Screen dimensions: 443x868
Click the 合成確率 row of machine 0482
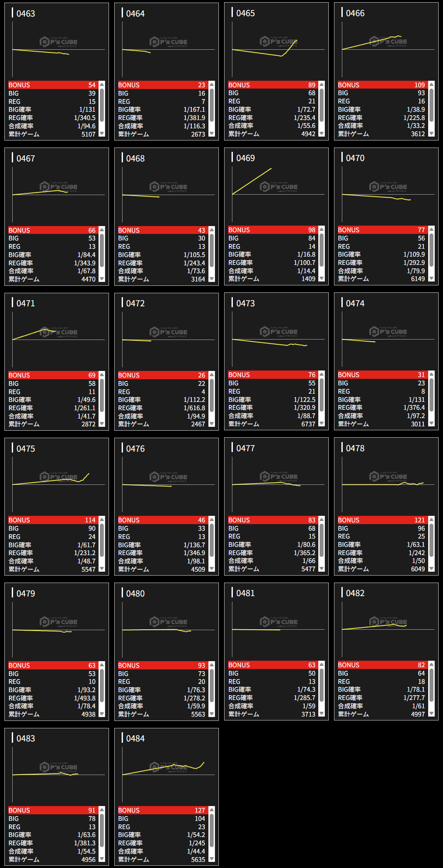(382, 706)
